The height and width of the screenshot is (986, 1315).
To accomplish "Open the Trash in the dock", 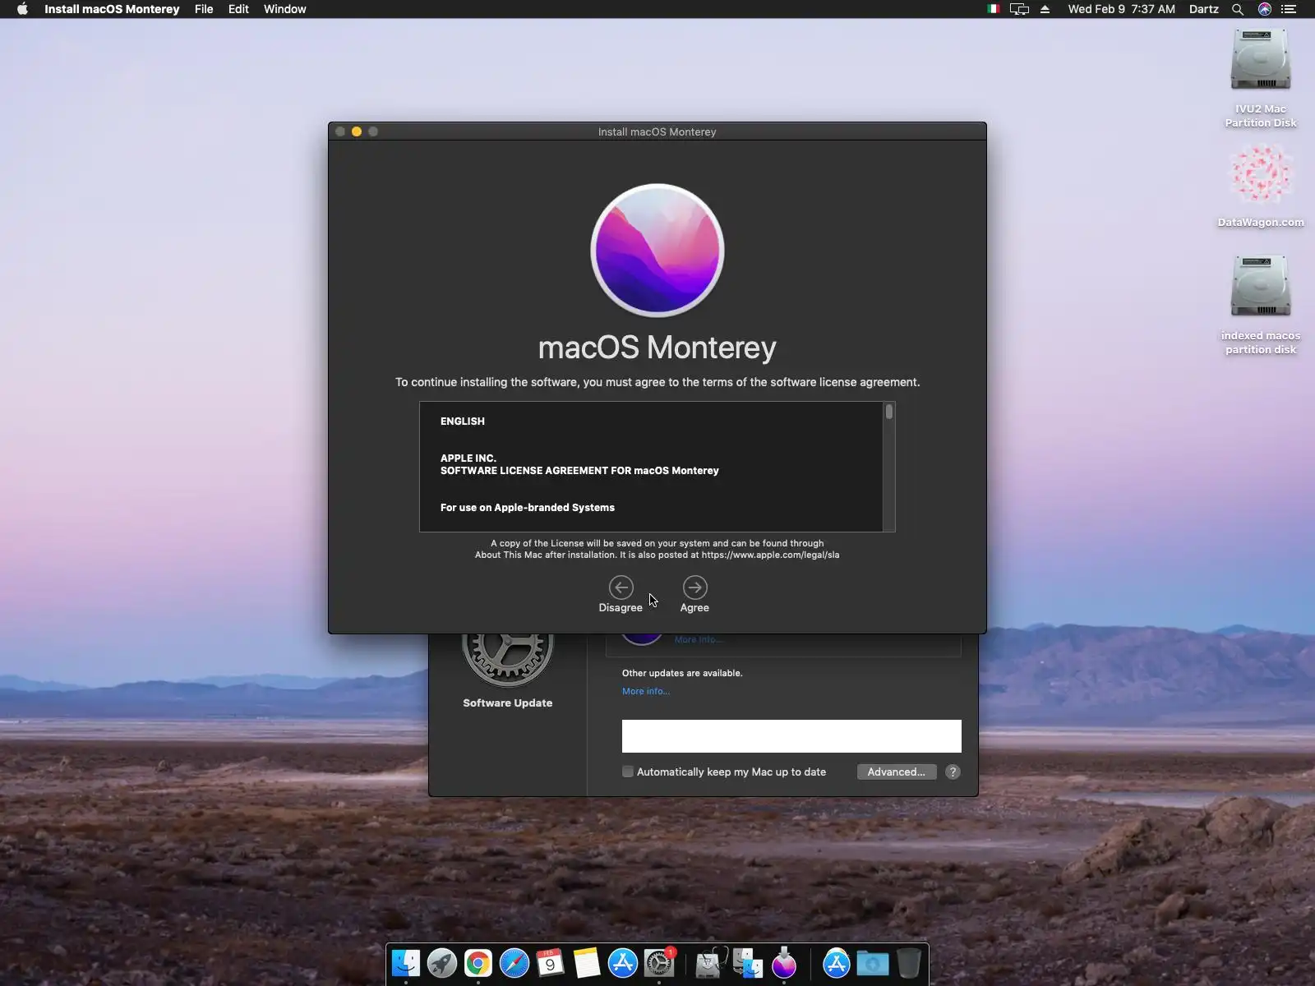I will click(909, 963).
